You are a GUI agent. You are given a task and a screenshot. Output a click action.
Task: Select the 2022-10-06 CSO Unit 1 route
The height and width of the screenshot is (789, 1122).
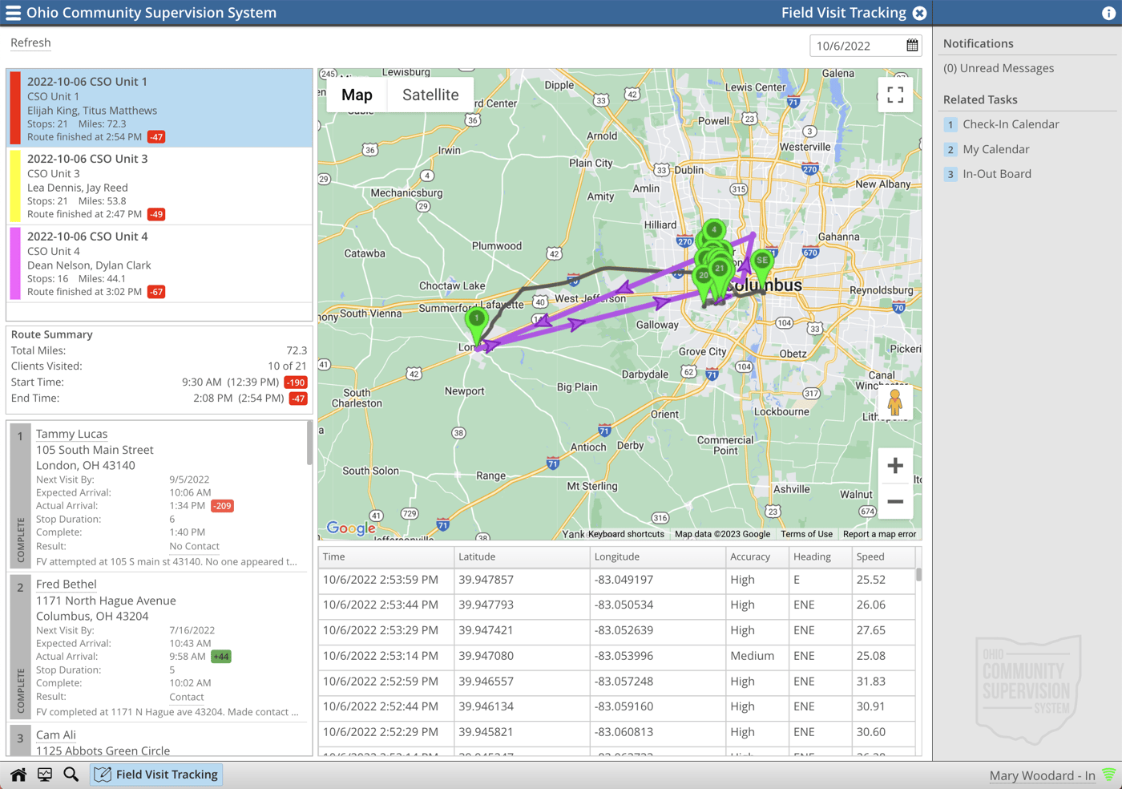[x=159, y=108]
